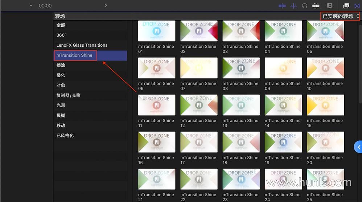Select mTransition Shine 04 thumbnail
362x202 pixels.
pyautogui.click(x=283, y=31)
